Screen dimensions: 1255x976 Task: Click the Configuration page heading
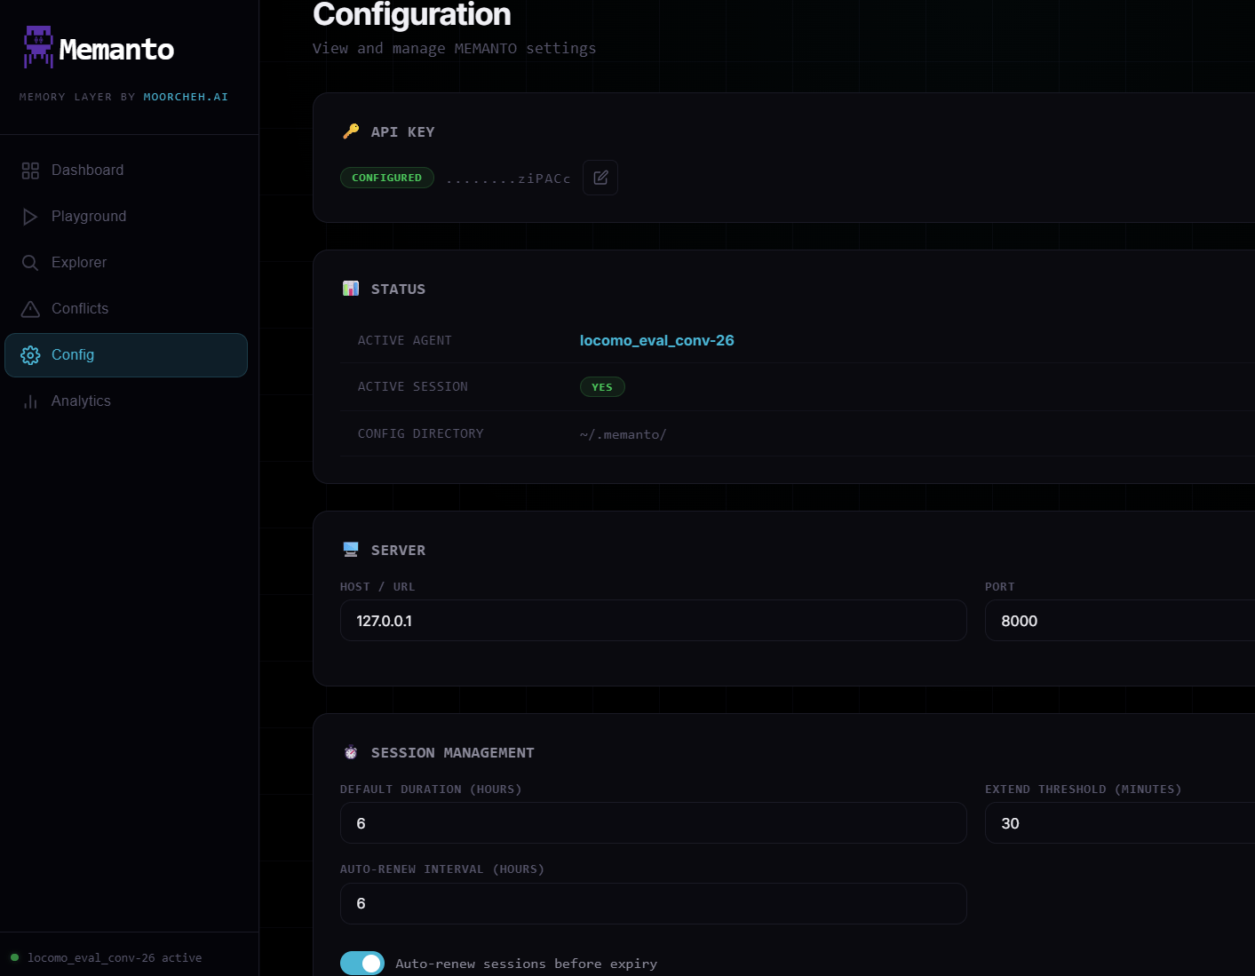(411, 14)
